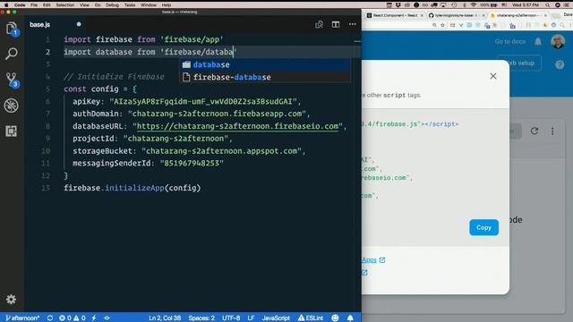Select the 'firebase-database' autocomplete suggestion

[x=265, y=77]
